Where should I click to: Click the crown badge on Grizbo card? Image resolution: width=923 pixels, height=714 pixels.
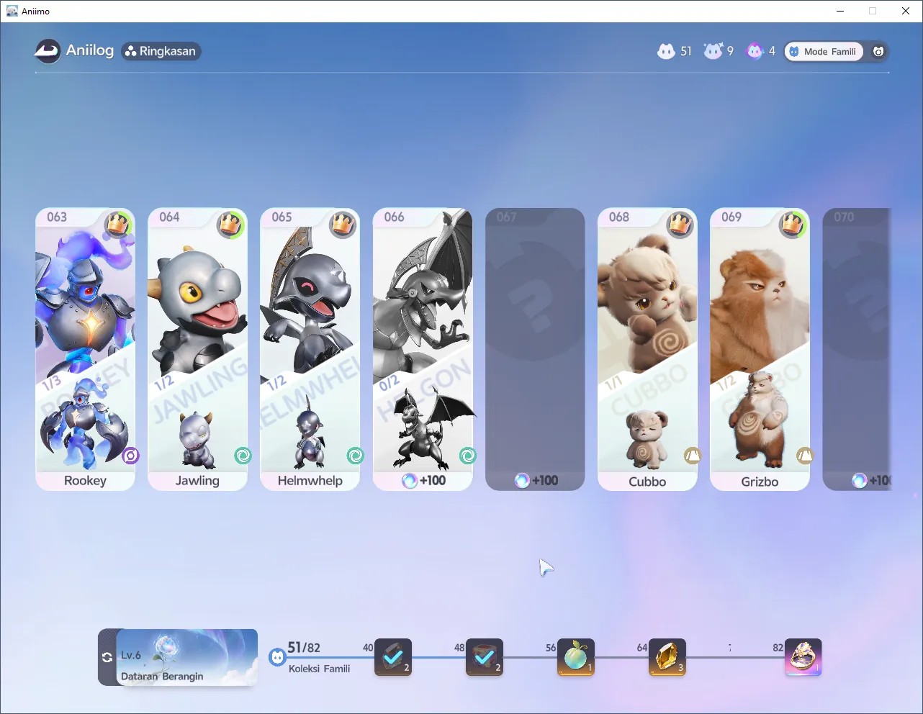pos(792,225)
